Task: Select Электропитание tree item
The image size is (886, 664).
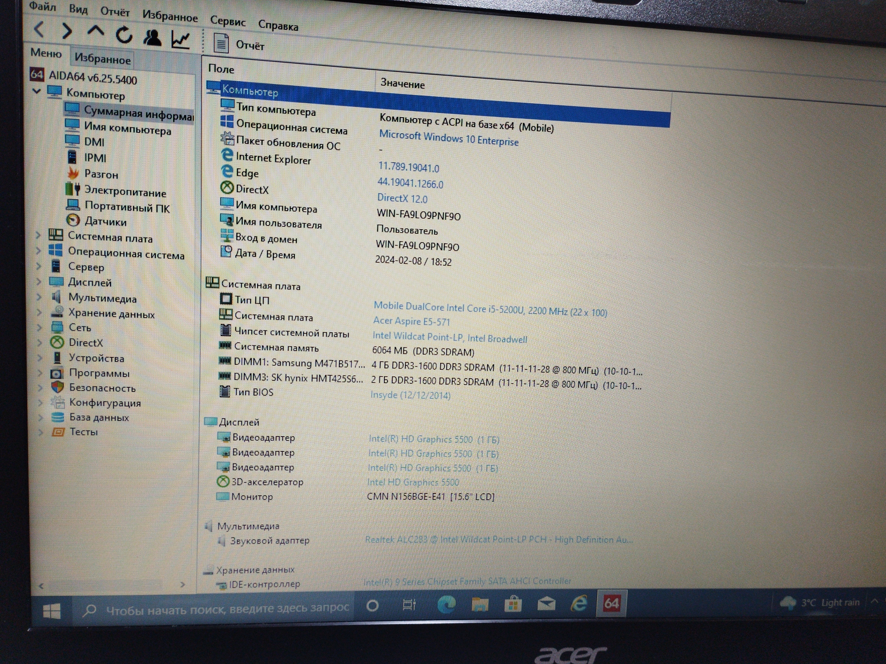Action: tap(116, 190)
